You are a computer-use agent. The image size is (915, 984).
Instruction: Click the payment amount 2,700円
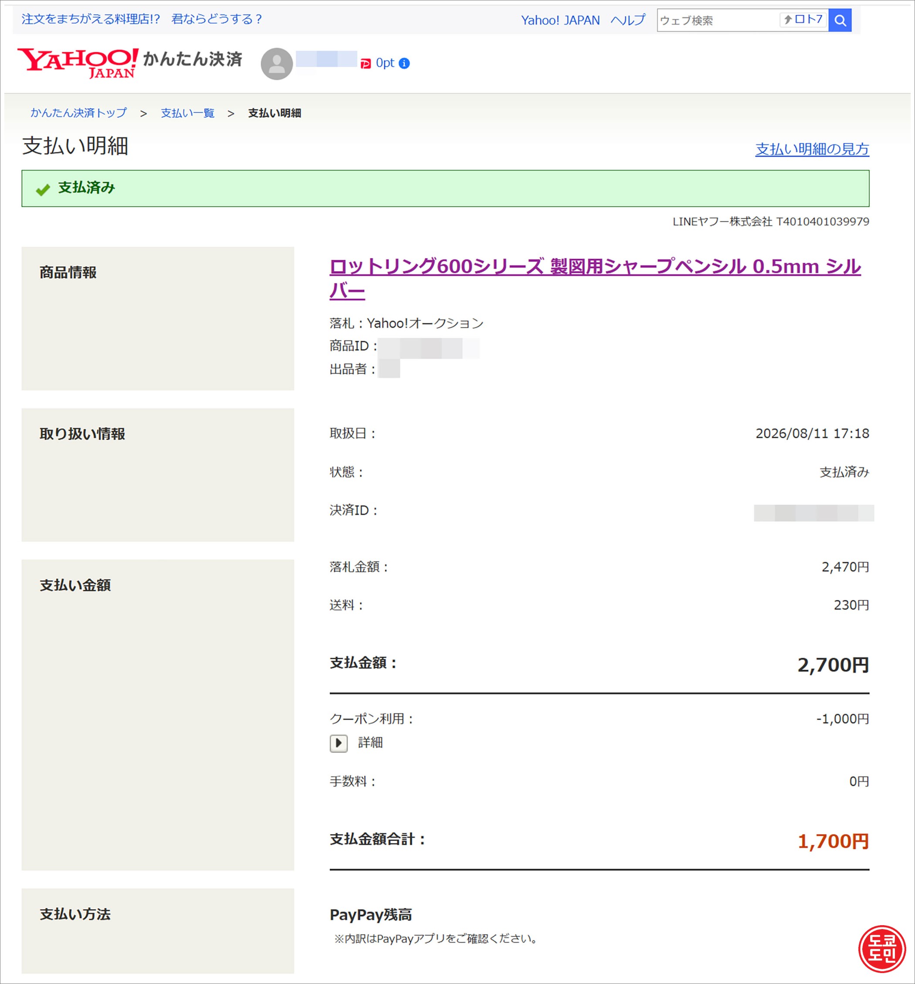(834, 665)
